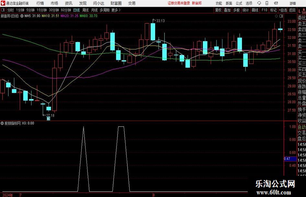
Task: Click the 2024年 date label on timeline
Action: 8,195
